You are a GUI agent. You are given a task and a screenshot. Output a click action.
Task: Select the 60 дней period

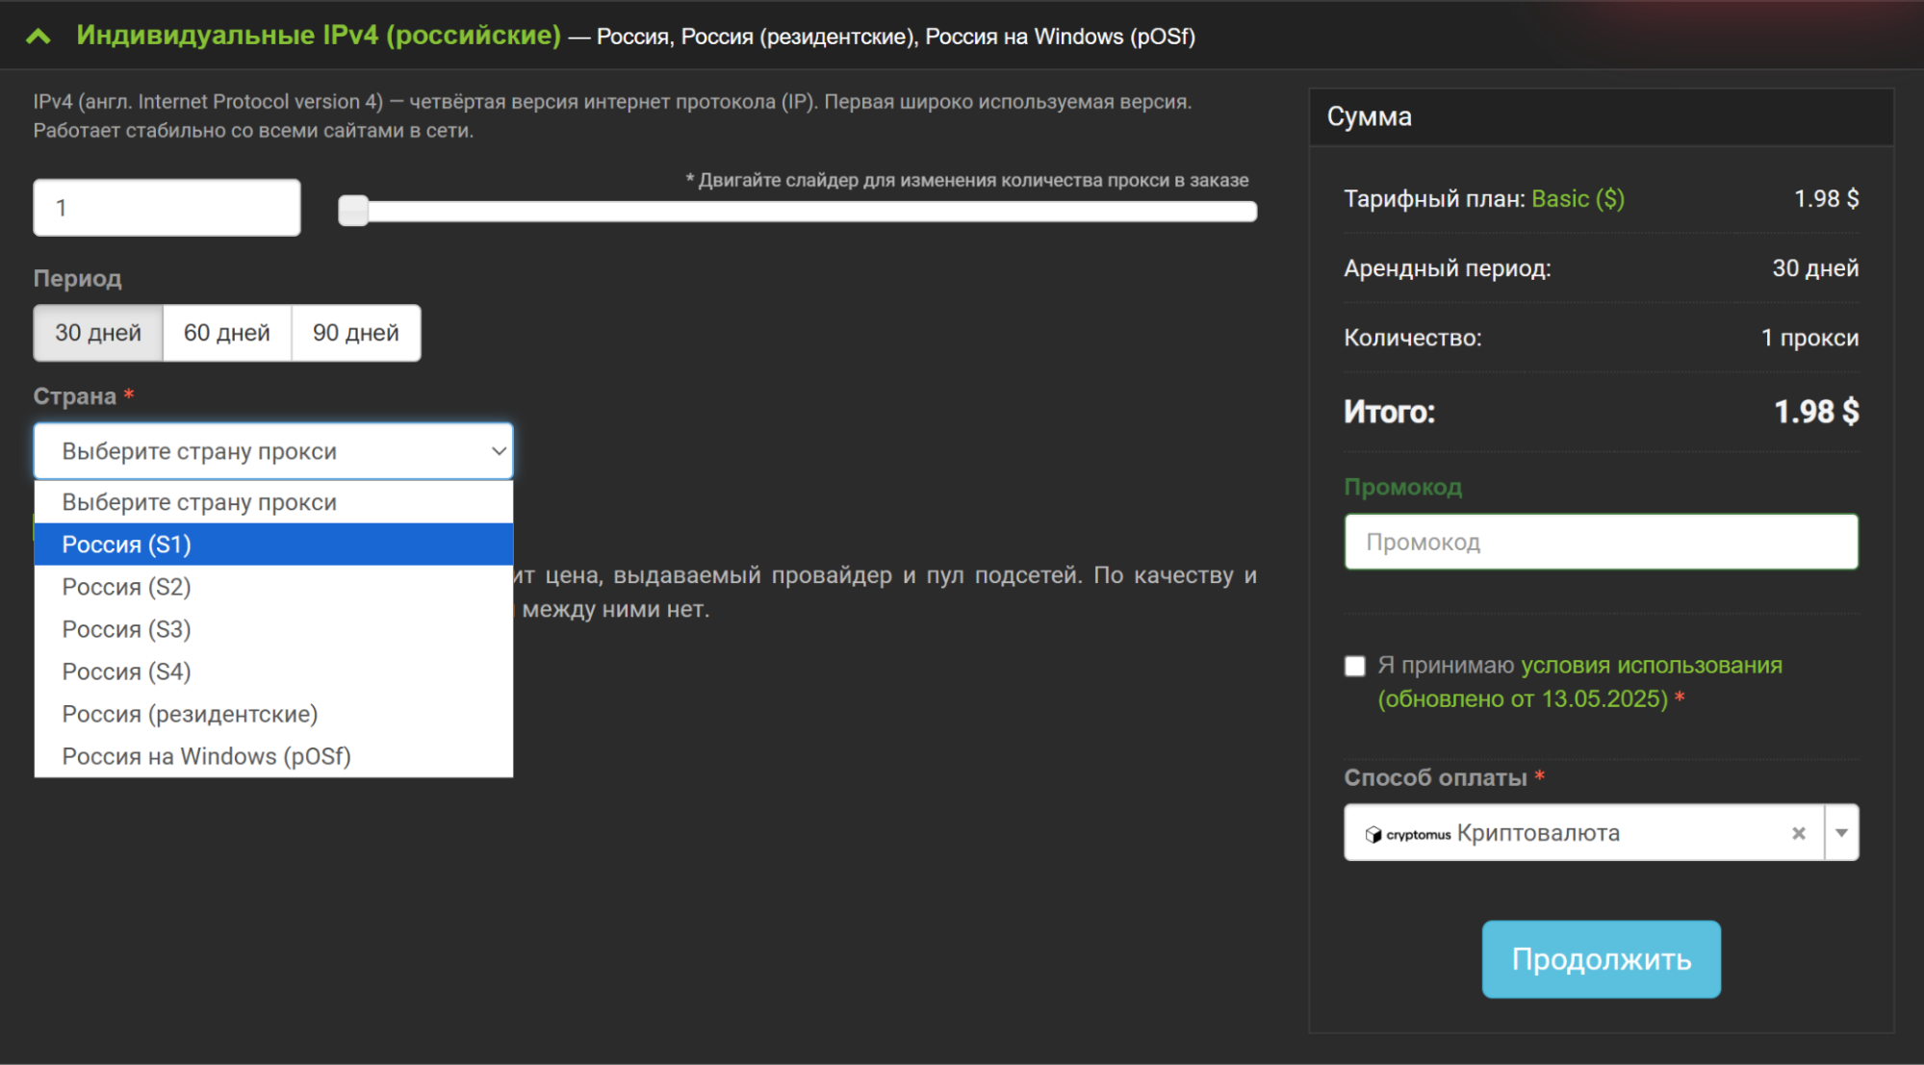coord(227,333)
